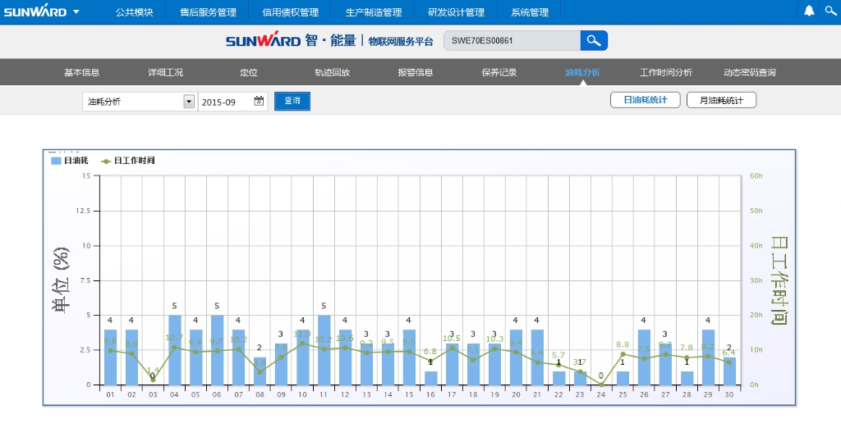Expand the 油耗分析 dropdown list
This screenshot has width=841, height=437.
click(188, 102)
